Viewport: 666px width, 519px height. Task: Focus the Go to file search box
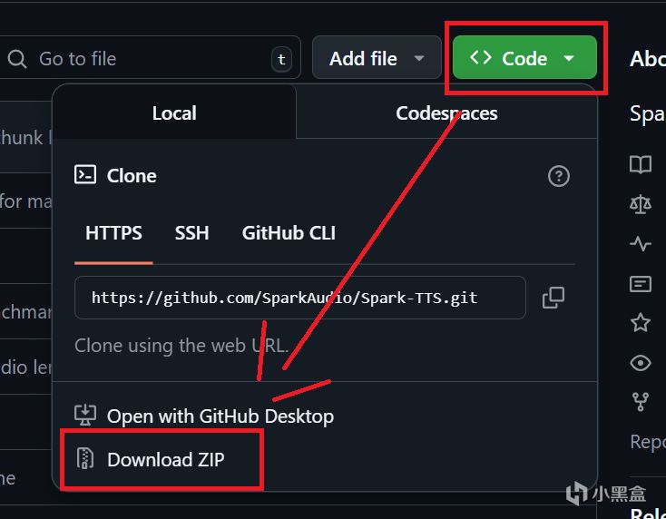[x=150, y=57]
